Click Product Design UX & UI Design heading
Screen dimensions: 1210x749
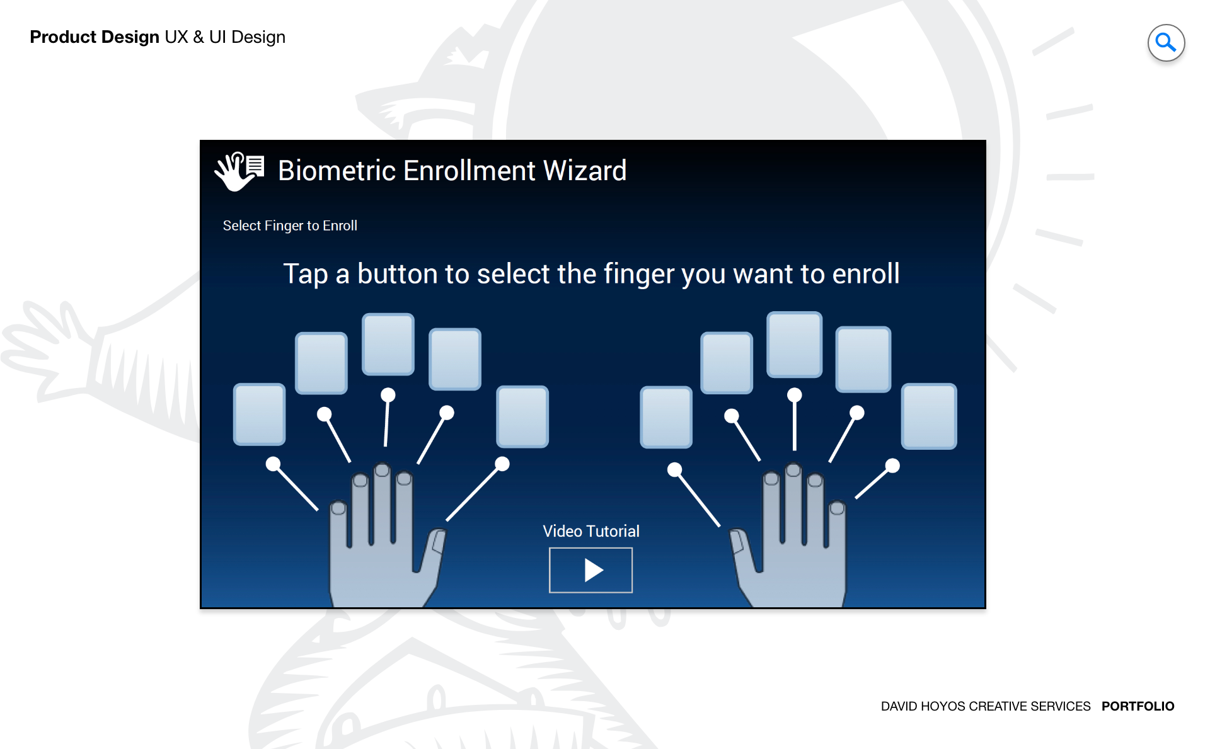(158, 37)
